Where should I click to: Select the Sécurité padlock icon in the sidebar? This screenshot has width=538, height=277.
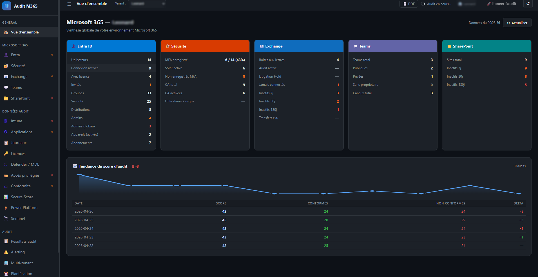(x=6, y=66)
